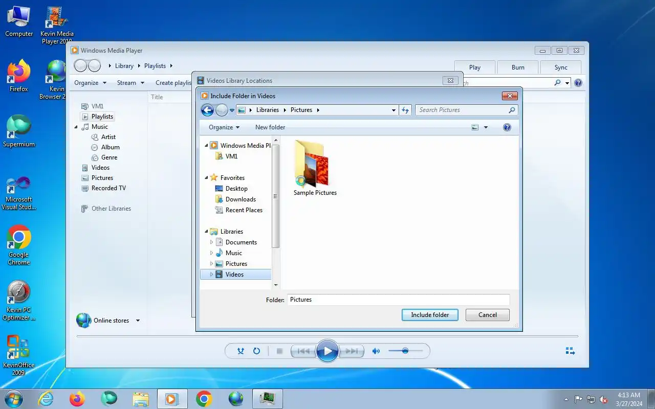Expand the Music library node in dialog
The width and height of the screenshot is (655, 409).
tap(211, 253)
